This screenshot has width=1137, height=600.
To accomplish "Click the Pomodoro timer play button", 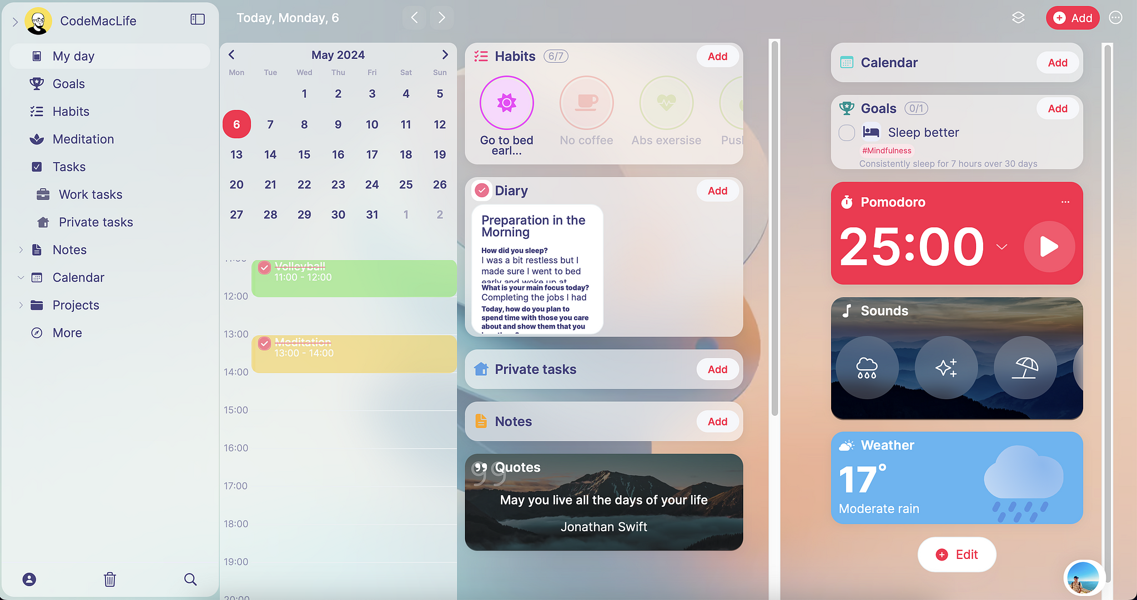I will pyautogui.click(x=1048, y=246).
